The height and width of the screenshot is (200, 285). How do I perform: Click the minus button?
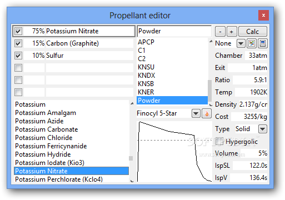[220, 32]
